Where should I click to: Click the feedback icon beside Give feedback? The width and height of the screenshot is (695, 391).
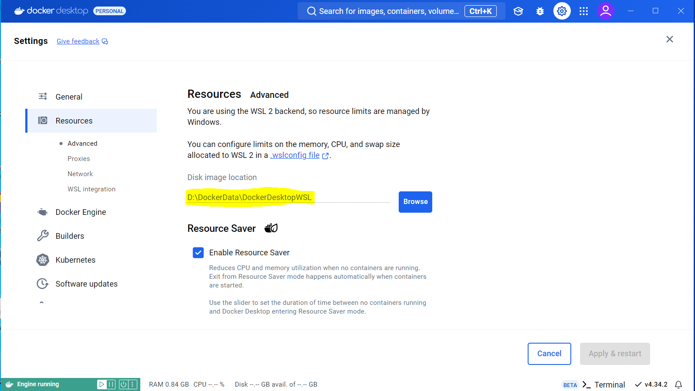coord(105,41)
